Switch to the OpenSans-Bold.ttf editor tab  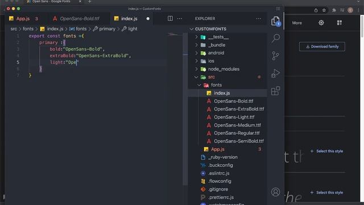coord(80,19)
